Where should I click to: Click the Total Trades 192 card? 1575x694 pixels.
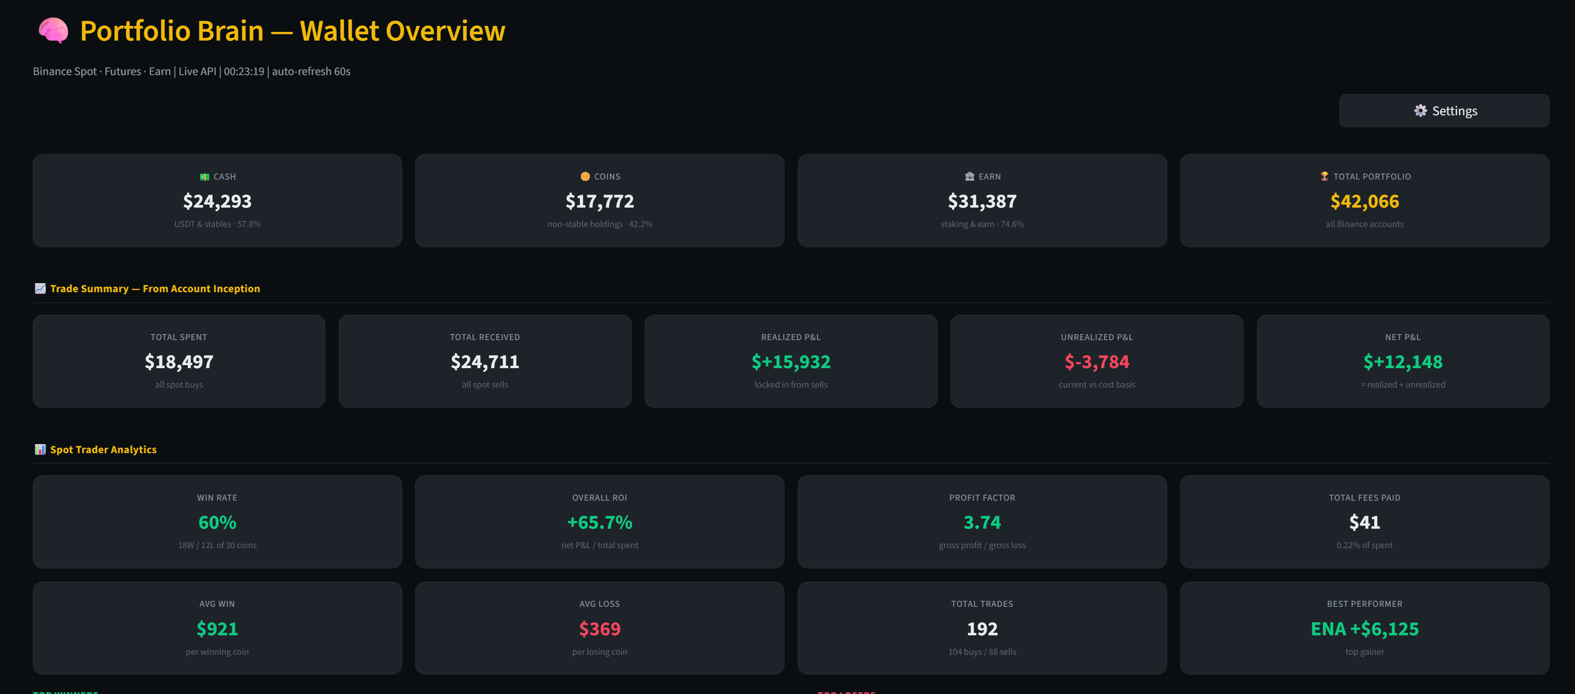click(981, 628)
